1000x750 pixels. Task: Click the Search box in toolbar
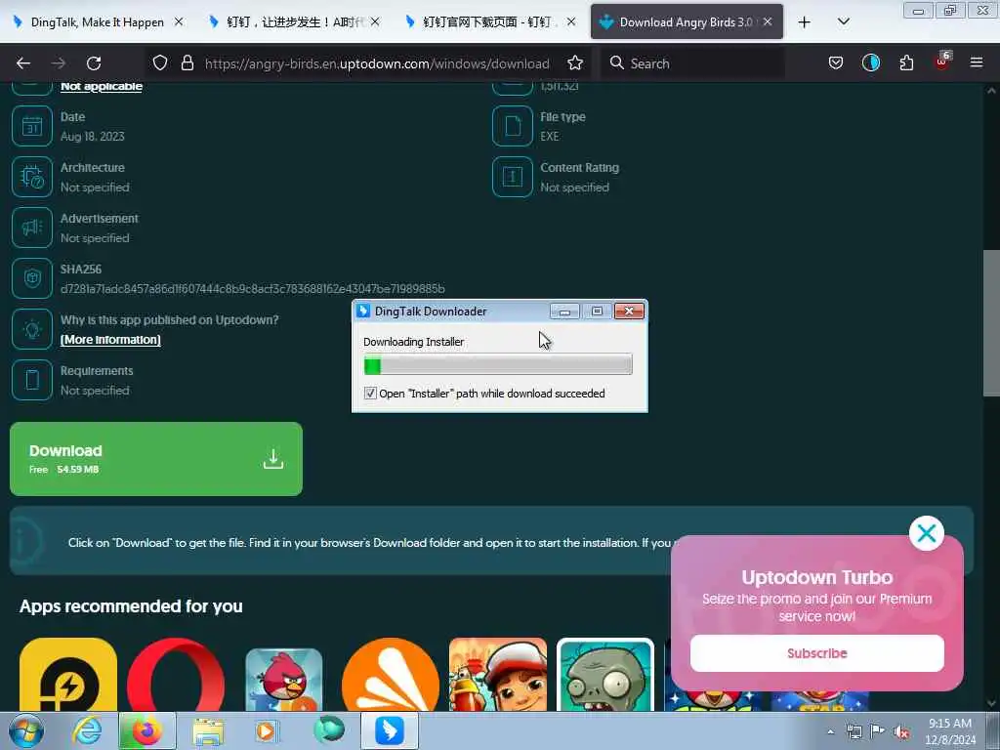[692, 63]
